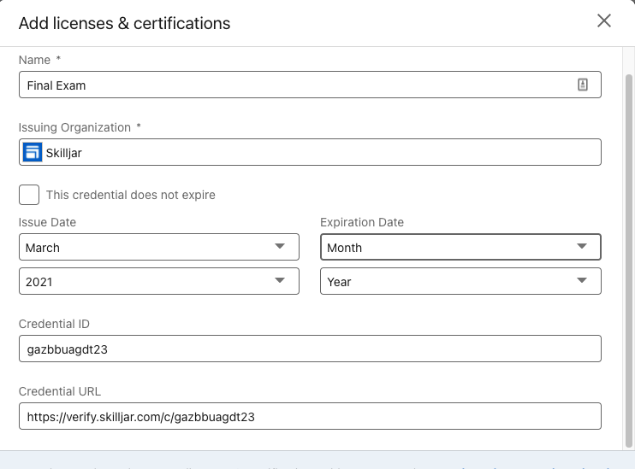
Task: Click the "Add licenses & certifications" dialog title
Action: [124, 23]
